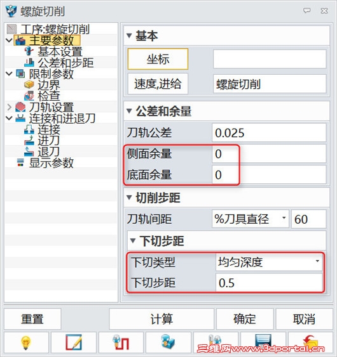Collapse the 公差和余量 section triangle
337x357 pixels.
point(129,111)
